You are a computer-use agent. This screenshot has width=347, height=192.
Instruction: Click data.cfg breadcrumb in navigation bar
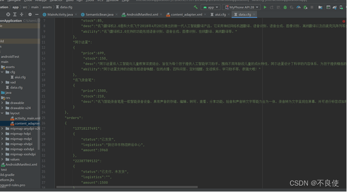pos(64,7)
